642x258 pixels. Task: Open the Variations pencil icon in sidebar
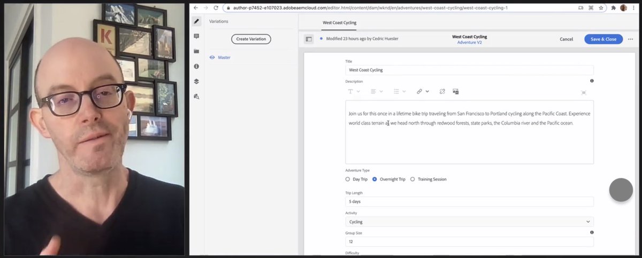pos(196,21)
